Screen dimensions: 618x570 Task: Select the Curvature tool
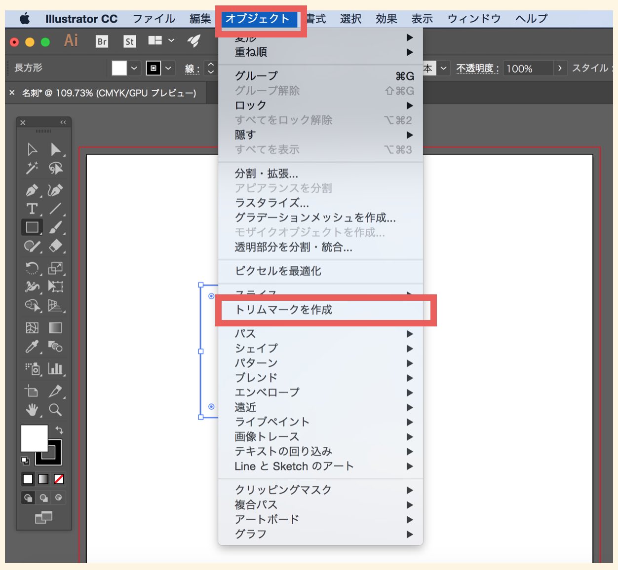55,190
